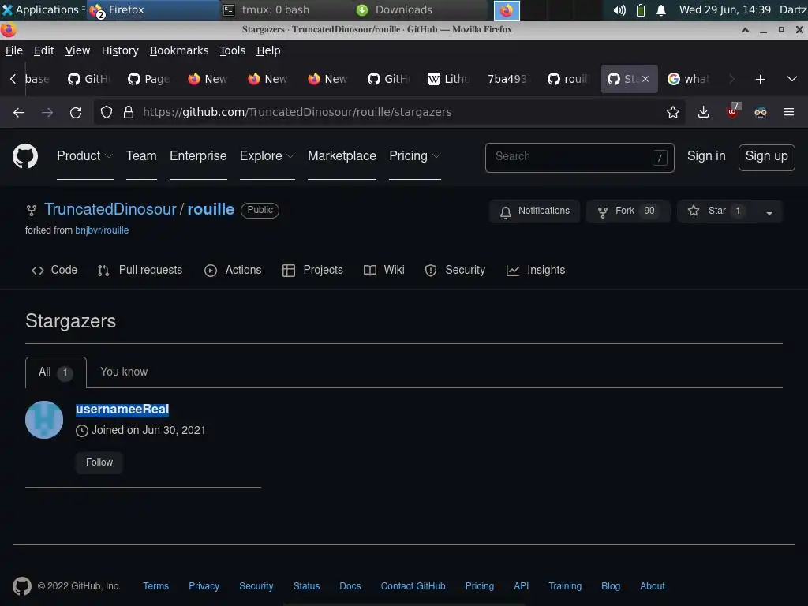Open the Firefox downloads arrow icon
Image resolution: width=808 pixels, height=606 pixels.
coord(703,112)
